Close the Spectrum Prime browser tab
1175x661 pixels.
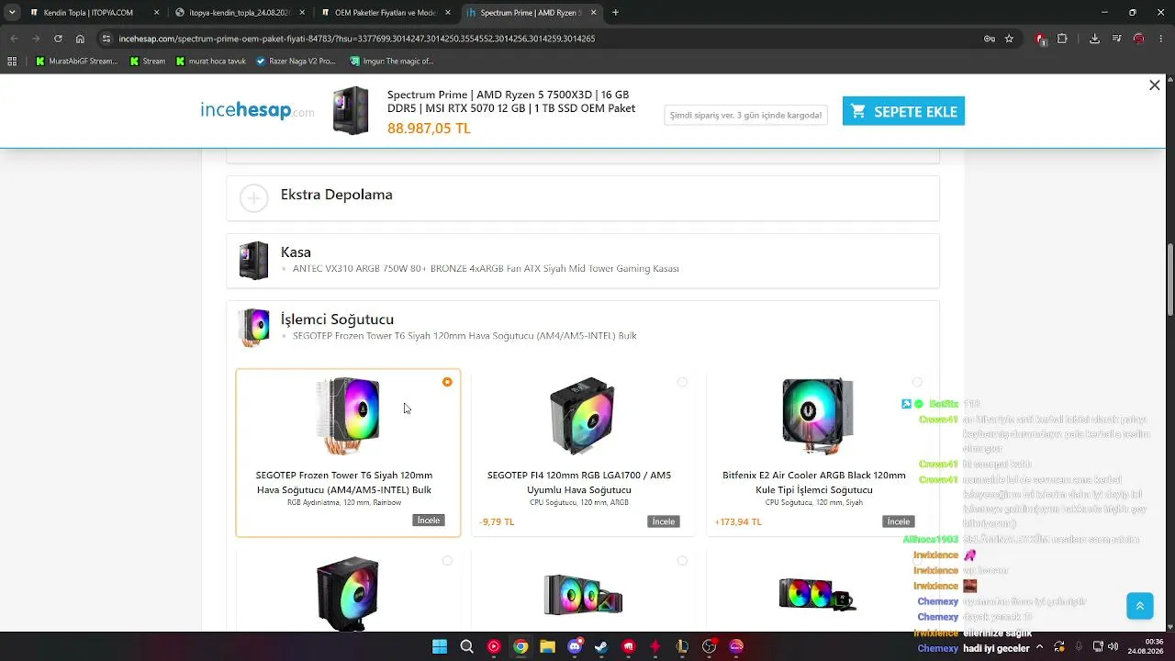point(594,13)
